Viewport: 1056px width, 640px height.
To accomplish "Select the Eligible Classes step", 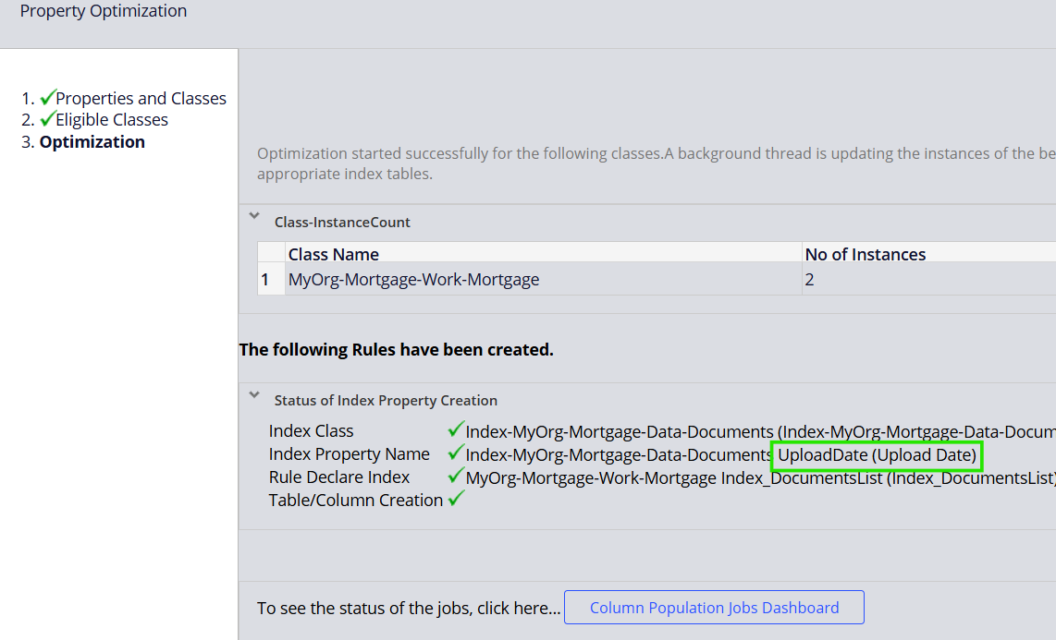I will pos(111,119).
